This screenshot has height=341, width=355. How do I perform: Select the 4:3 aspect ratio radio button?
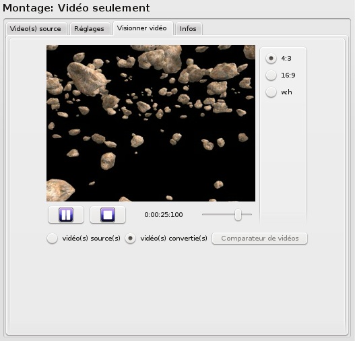click(x=271, y=59)
